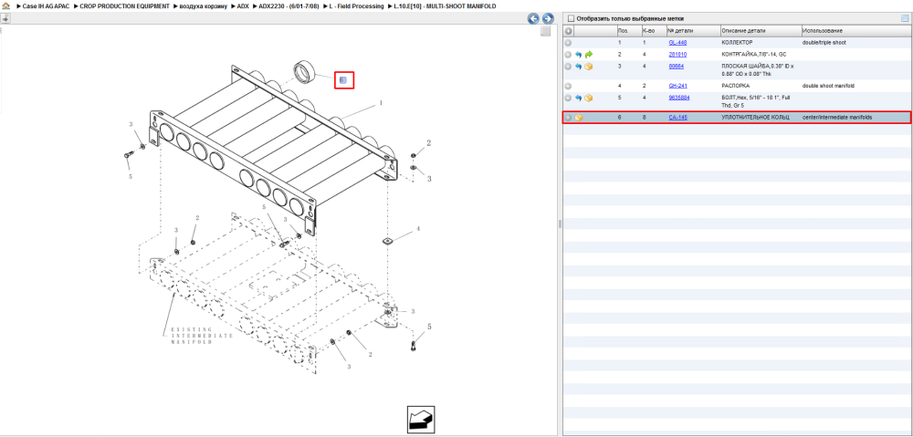Select the circle marker for the КОЛЛЕКТОР row

point(568,43)
